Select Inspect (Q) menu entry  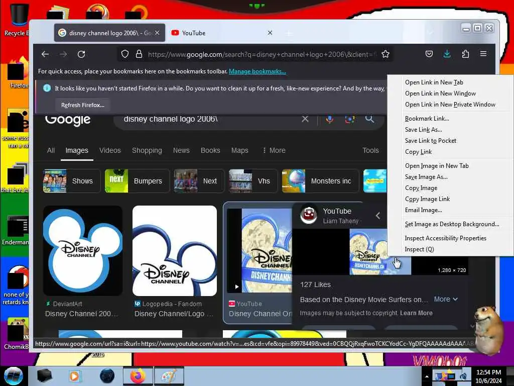(419, 249)
